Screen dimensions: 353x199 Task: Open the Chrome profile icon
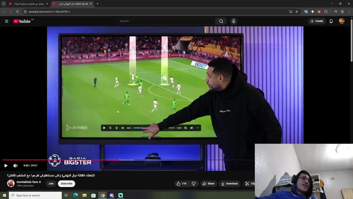pyautogui.click(x=342, y=12)
